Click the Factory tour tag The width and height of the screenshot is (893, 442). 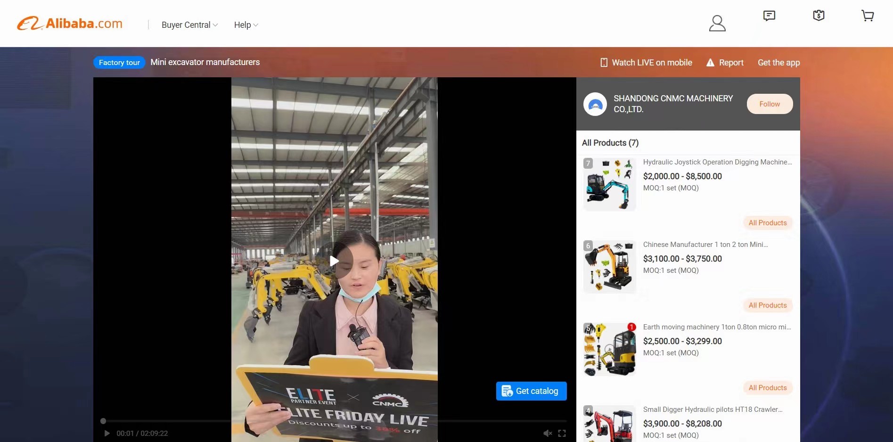(119, 63)
